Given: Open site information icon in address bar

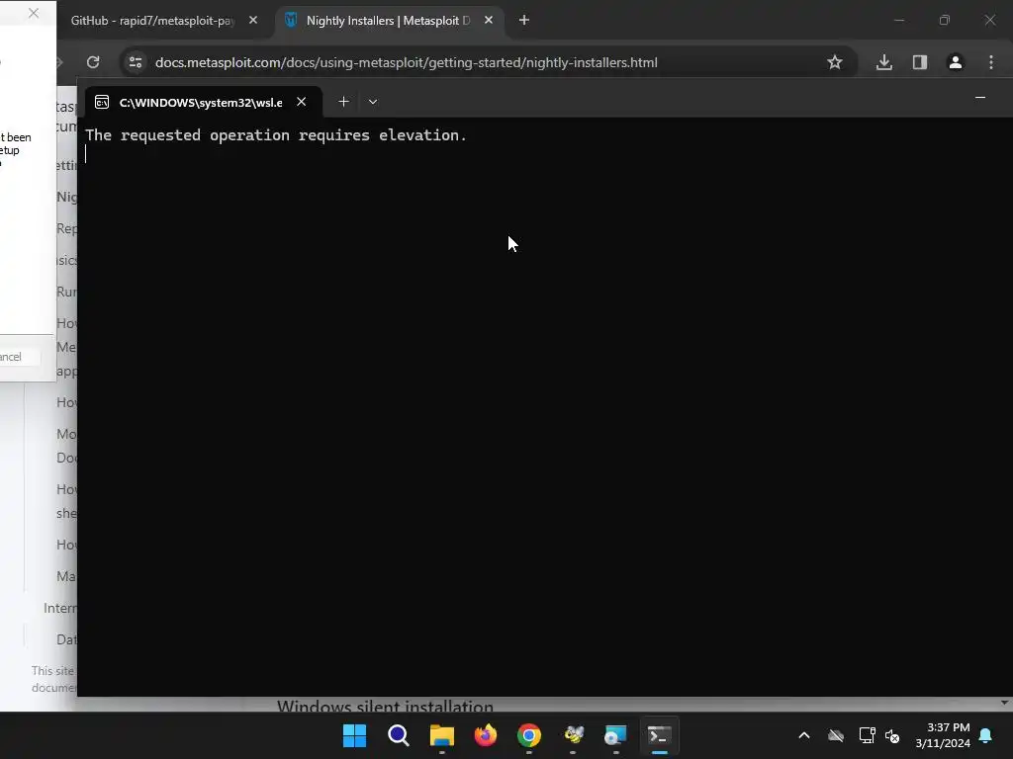Looking at the screenshot, I should [x=135, y=62].
